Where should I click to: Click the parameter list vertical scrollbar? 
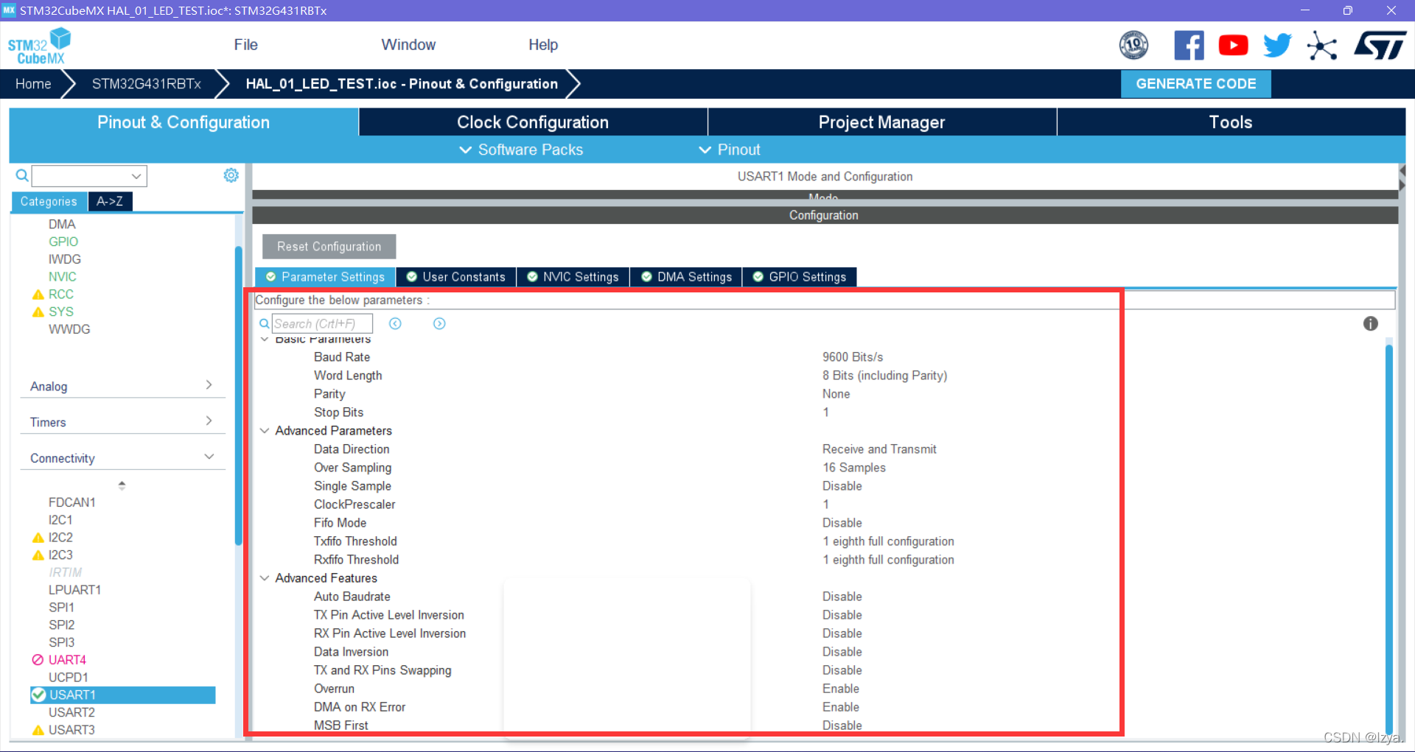1388,538
